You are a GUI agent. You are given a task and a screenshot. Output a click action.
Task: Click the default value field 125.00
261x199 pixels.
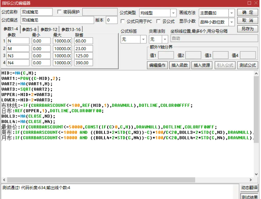tap(83, 56)
